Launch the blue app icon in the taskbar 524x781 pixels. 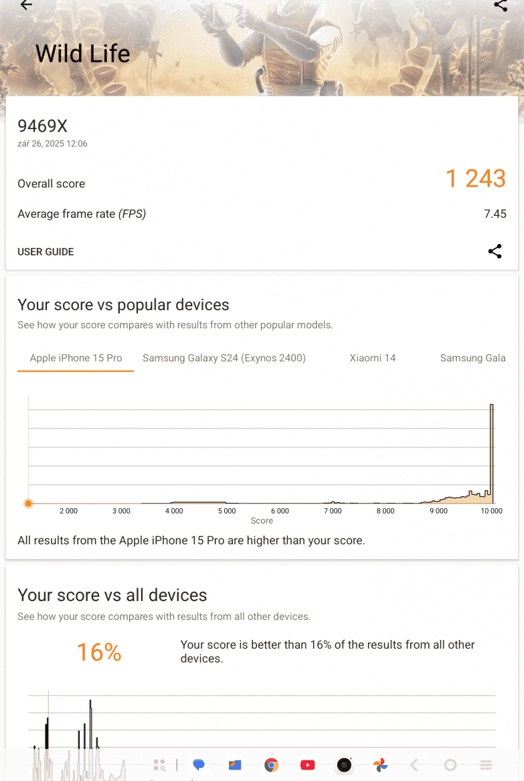click(234, 764)
